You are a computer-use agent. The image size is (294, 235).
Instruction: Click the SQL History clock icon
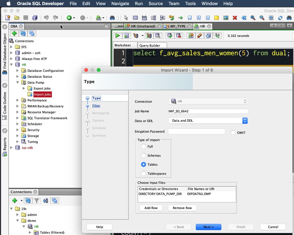point(208,36)
